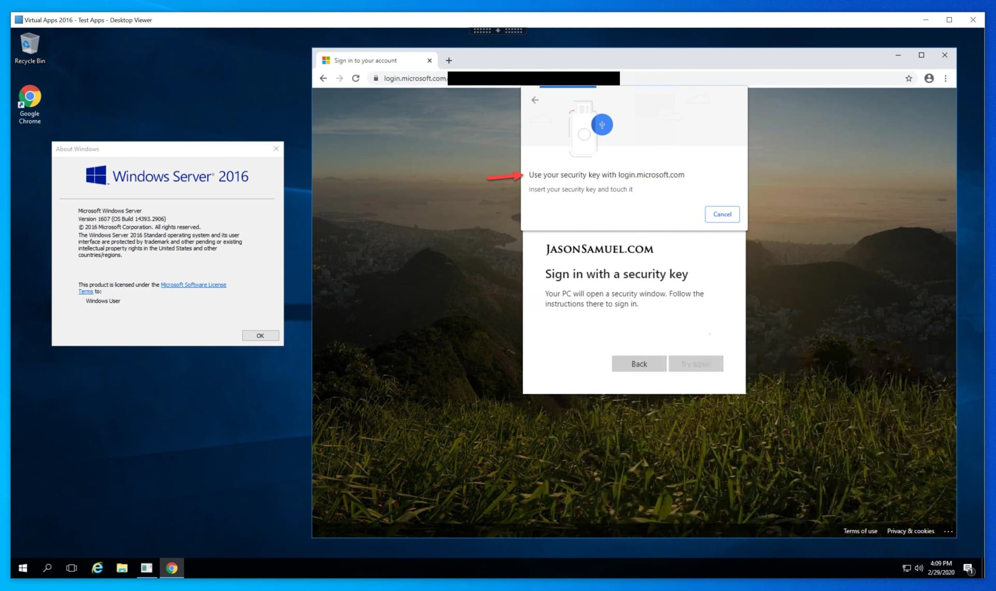Close the 'Sign in to your account' tab
This screenshot has width=996, height=591.
click(430, 61)
